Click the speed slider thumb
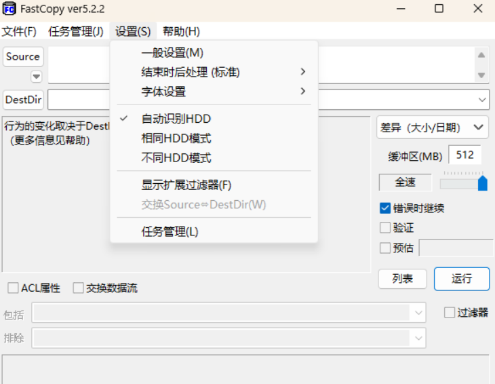The height and width of the screenshot is (384, 495). pyautogui.click(x=482, y=183)
